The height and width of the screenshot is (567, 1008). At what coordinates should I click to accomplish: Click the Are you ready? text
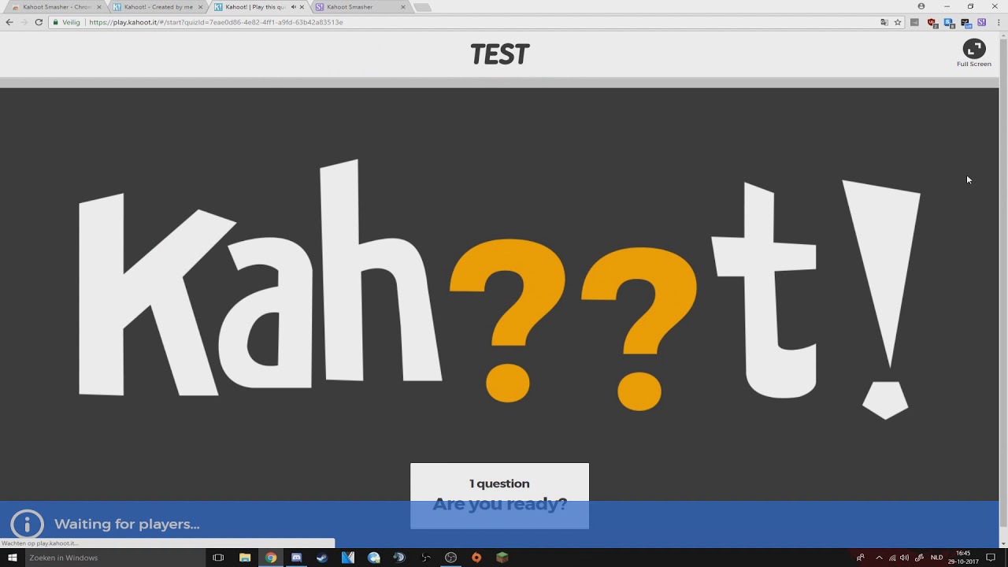[x=499, y=504]
